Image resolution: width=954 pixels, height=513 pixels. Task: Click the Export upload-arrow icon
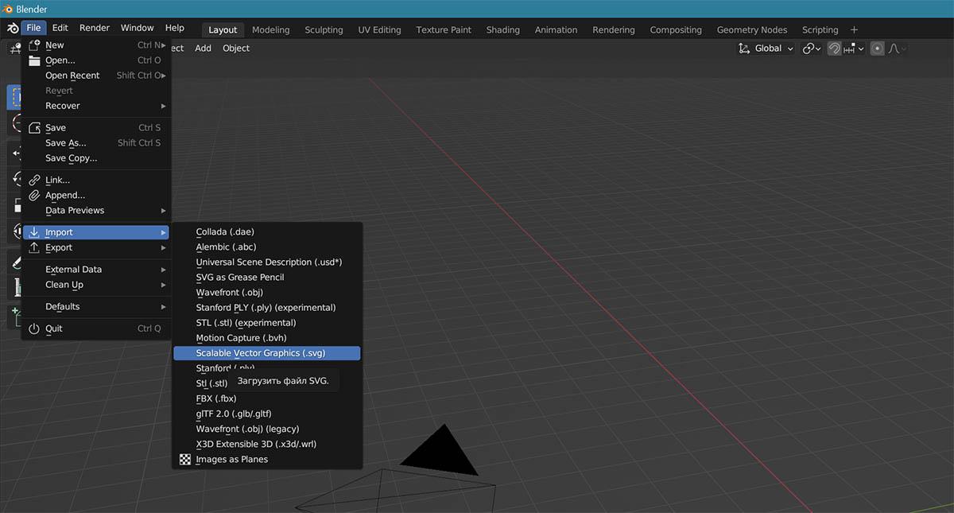[x=34, y=248]
